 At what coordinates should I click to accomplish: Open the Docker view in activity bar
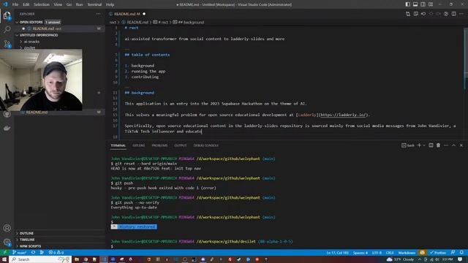pos(7,128)
